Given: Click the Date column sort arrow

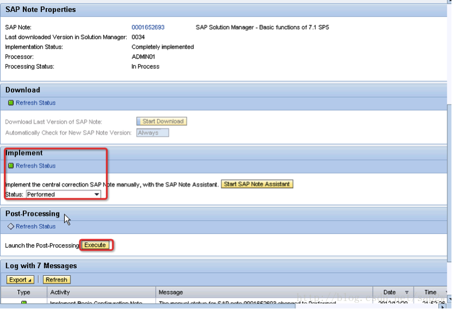Looking at the screenshot, I should pyautogui.click(x=407, y=292).
